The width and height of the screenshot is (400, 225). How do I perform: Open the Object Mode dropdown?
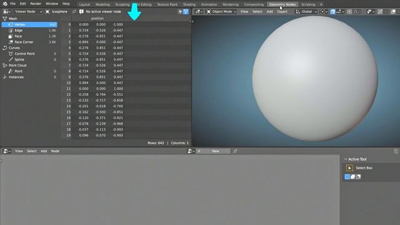(x=221, y=11)
